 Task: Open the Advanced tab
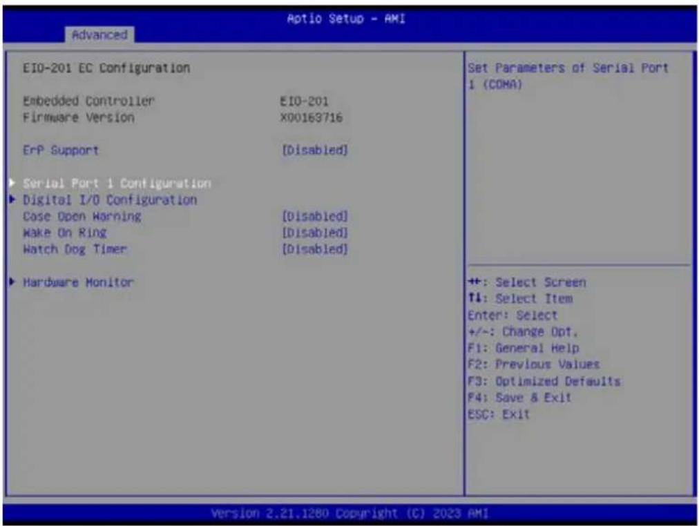pyautogui.click(x=99, y=35)
